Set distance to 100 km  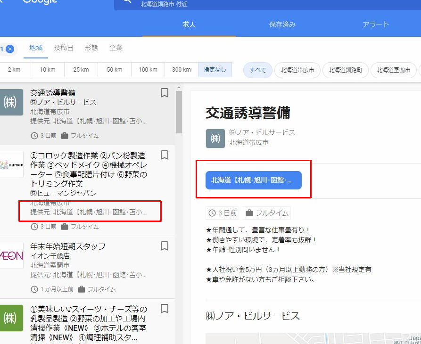148,70
